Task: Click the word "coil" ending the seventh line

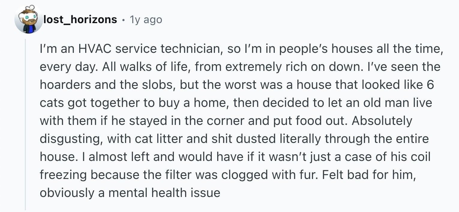Action: click(421, 157)
